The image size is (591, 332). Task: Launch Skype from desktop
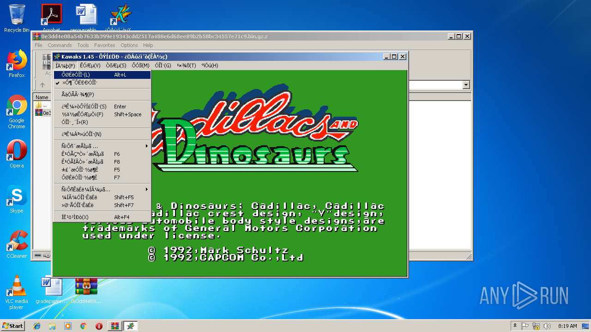click(x=17, y=199)
